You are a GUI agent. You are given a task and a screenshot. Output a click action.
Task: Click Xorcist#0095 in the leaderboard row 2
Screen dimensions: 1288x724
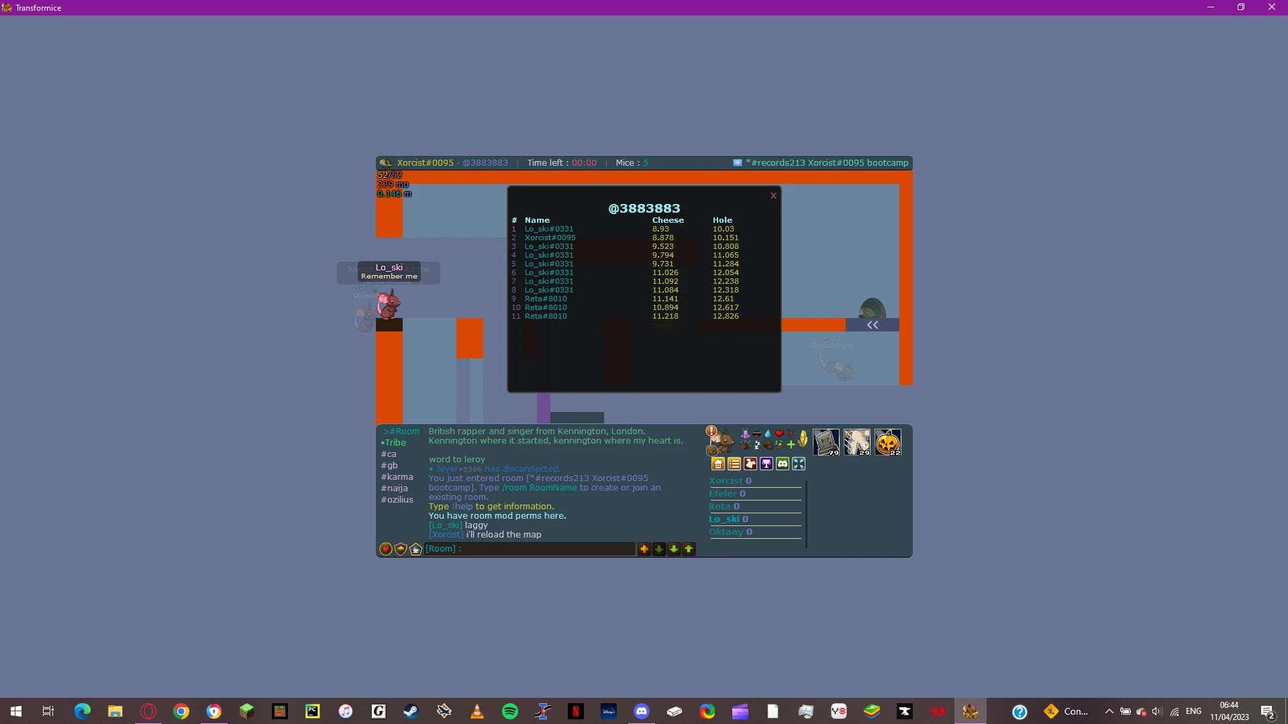point(550,238)
